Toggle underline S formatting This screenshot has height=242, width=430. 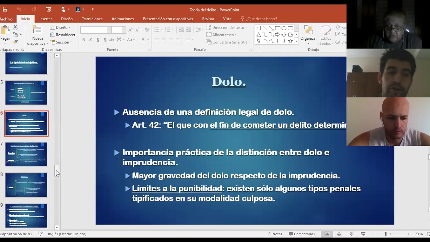[x=98, y=40]
